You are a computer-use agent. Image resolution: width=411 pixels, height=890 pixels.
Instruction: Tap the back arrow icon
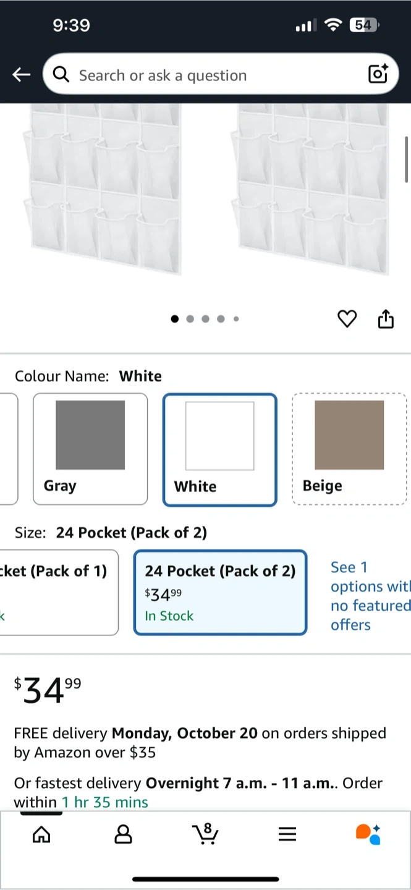coord(21,75)
